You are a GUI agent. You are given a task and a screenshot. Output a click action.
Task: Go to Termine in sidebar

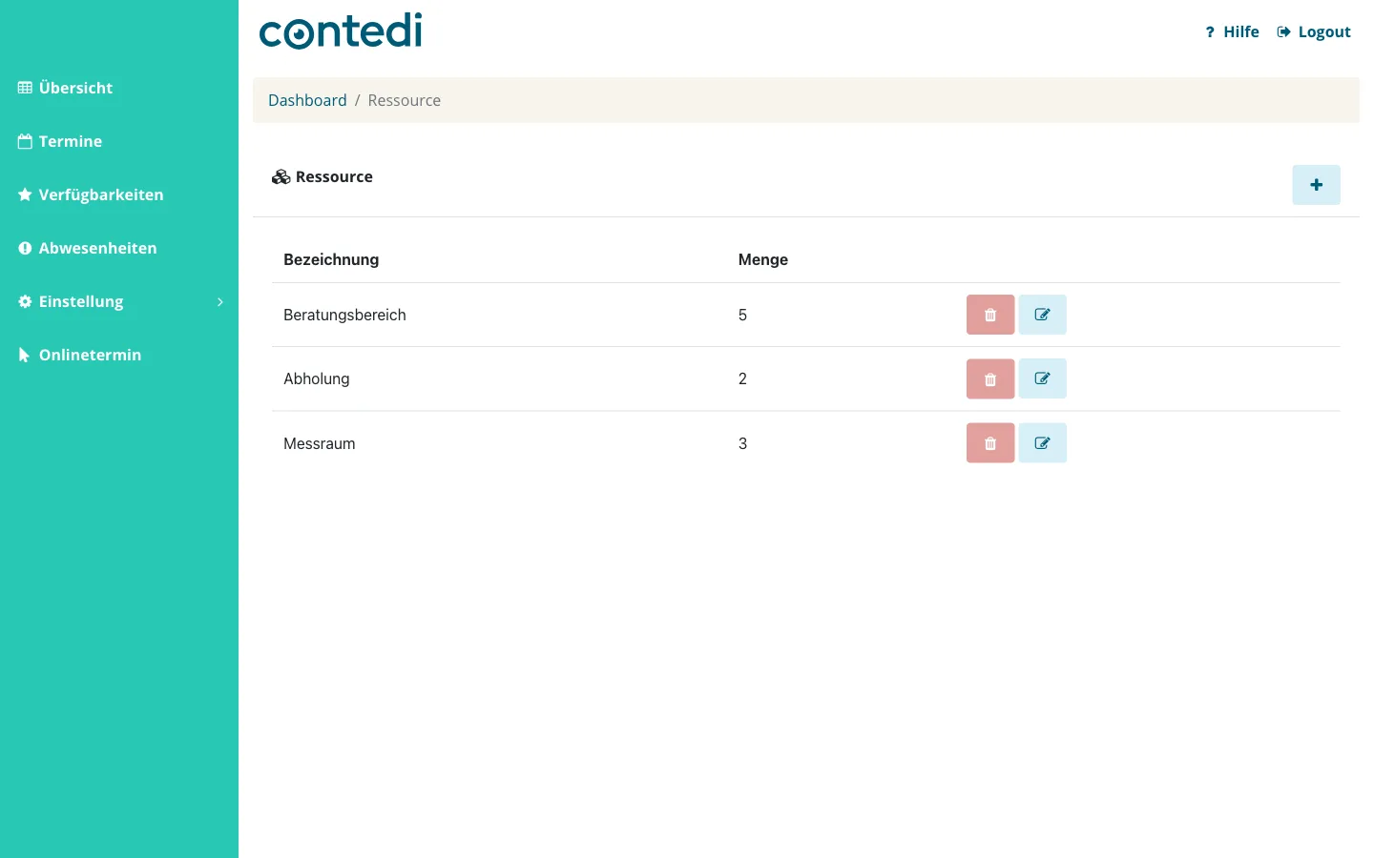(x=60, y=141)
